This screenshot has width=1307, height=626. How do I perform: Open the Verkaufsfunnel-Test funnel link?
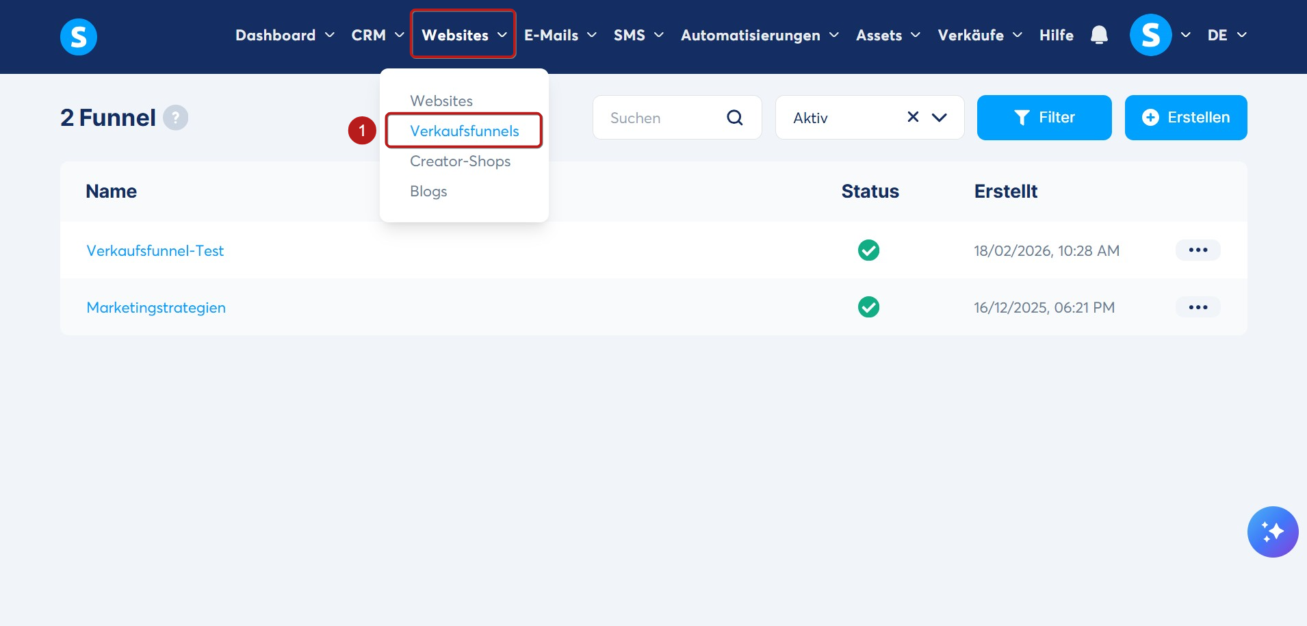click(x=155, y=250)
